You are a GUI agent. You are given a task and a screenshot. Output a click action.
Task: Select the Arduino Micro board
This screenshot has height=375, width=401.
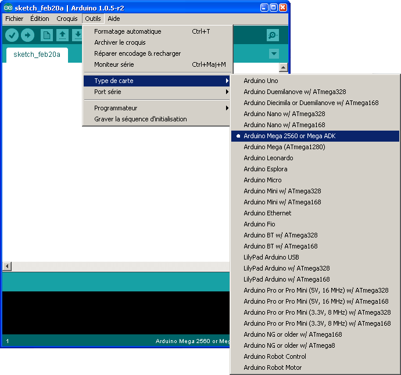pyautogui.click(x=315, y=180)
